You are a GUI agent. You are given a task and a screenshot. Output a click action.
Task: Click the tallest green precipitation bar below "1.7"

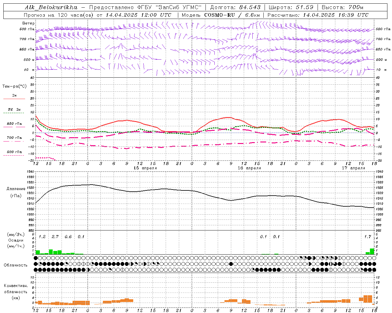(x=372, y=251)
